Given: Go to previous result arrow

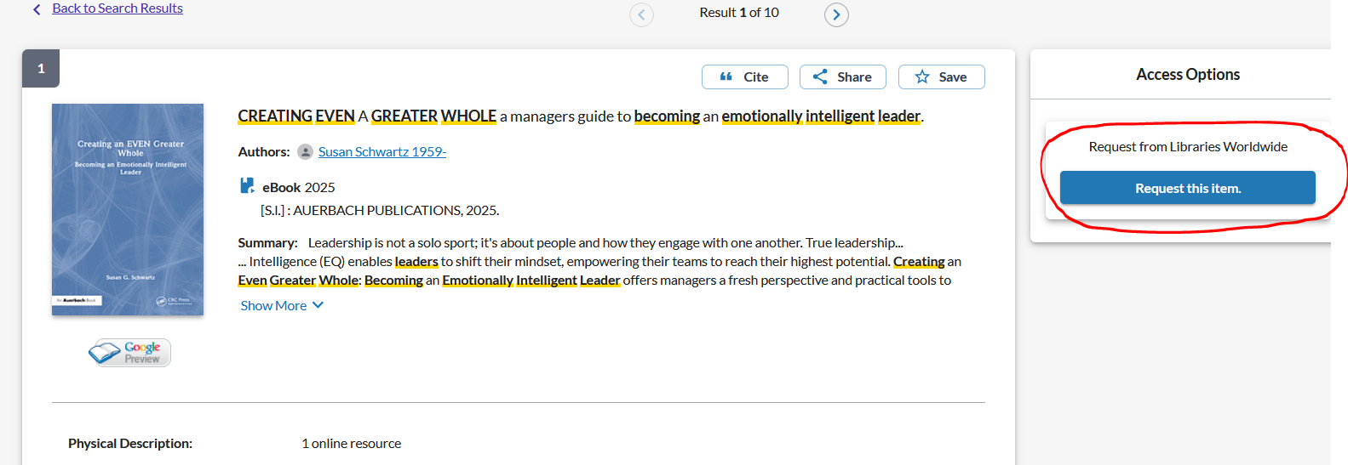Looking at the screenshot, I should point(641,14).
